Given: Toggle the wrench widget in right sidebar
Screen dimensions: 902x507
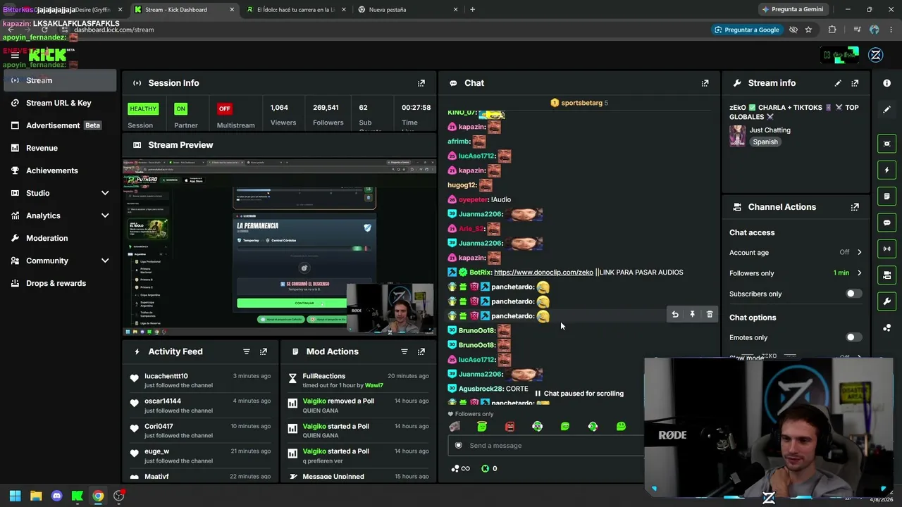Looking at the screenshot, I should (x=886, y=301).
